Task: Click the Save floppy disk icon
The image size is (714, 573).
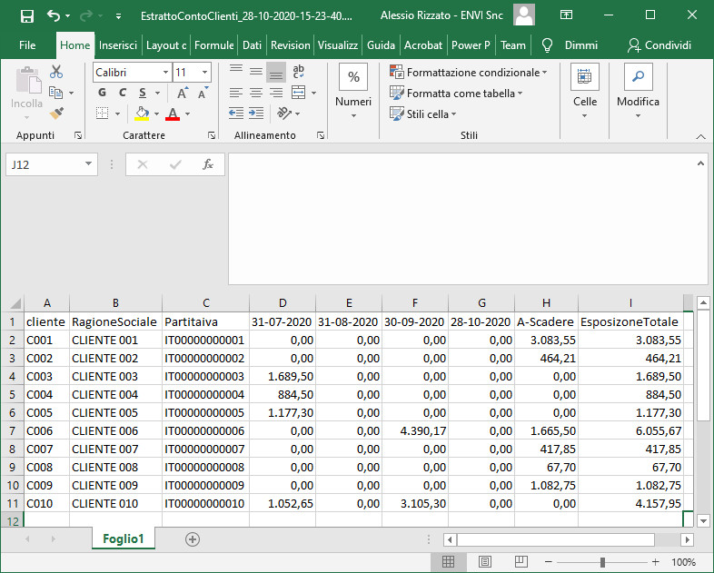Action: [x=27, y=16]
